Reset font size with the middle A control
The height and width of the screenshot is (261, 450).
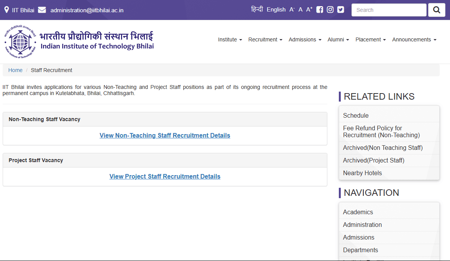pos(300,9)
